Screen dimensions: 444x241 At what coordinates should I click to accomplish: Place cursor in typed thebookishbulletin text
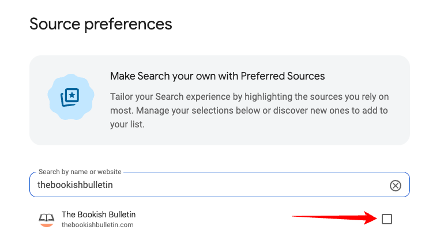coord(75,185)
